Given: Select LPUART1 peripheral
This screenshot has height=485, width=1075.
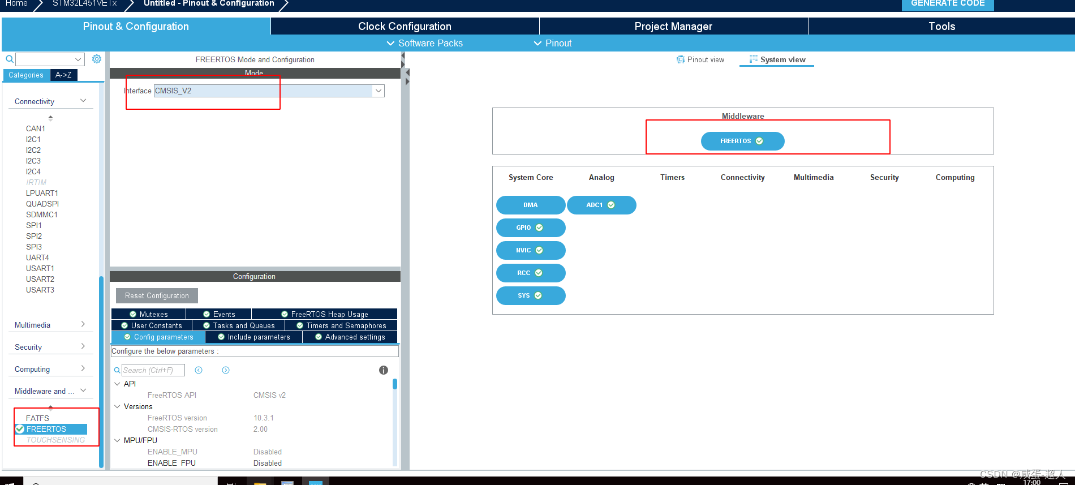Looking at the screenshot, I should pyautogui.click(x=42, y=193).
